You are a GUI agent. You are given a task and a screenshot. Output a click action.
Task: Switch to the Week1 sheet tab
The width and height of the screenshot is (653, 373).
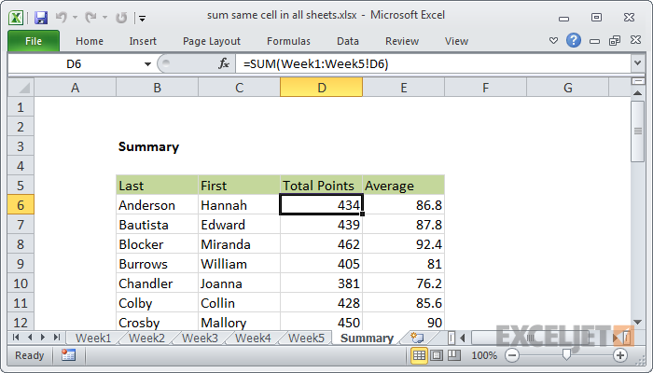click(x=93, y=338)
